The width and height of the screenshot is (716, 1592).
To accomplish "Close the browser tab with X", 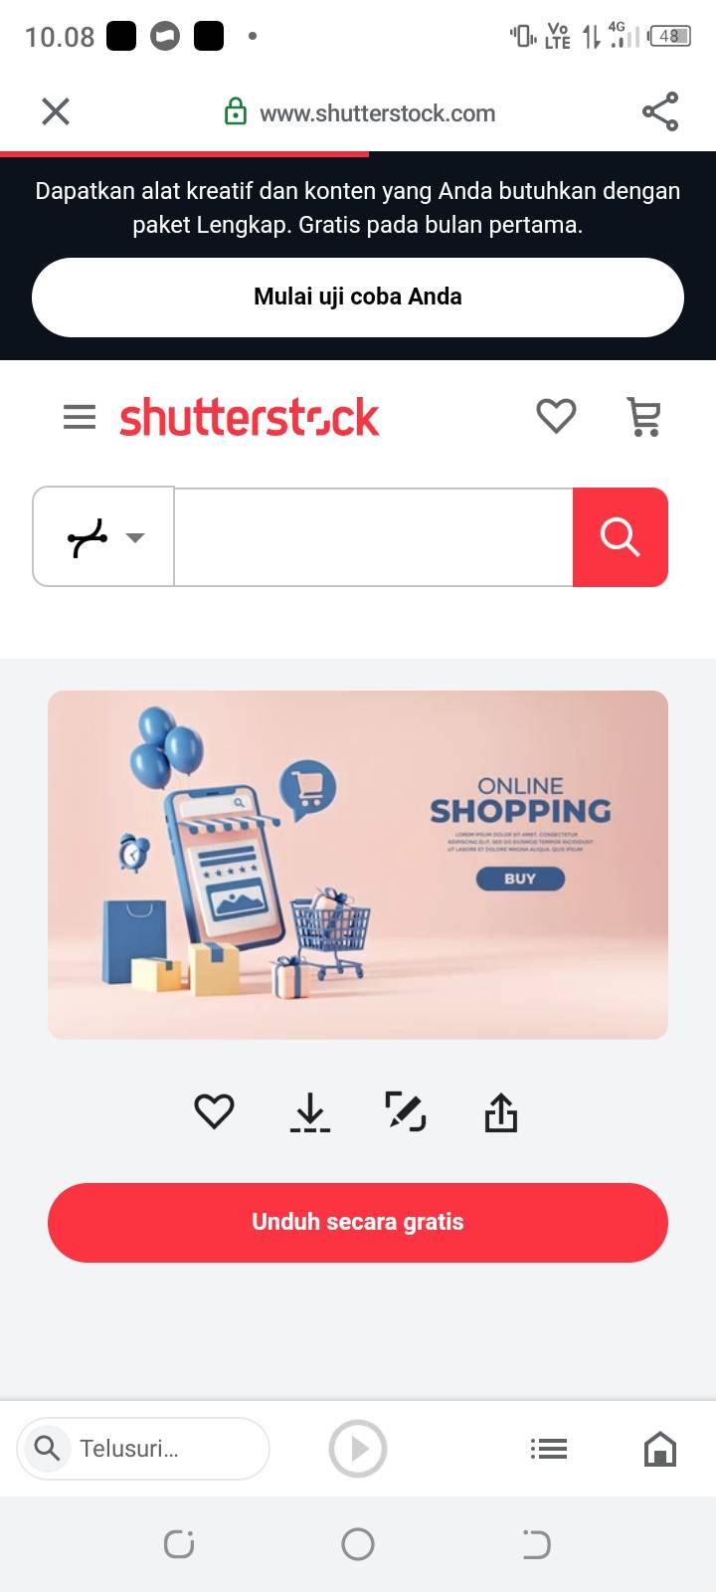I will click(x=56, y=111).
